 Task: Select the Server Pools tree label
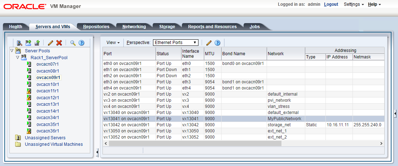point(37,51)
